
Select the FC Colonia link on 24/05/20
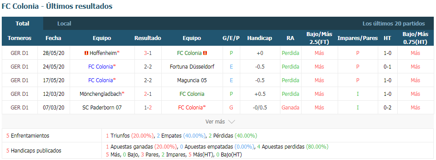[x=101, y=66]
